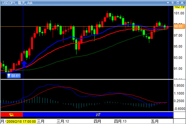Click the orange 98.65 current price label
The height and width of the screenshot is (124, 186).
click(x=179, y=26)
